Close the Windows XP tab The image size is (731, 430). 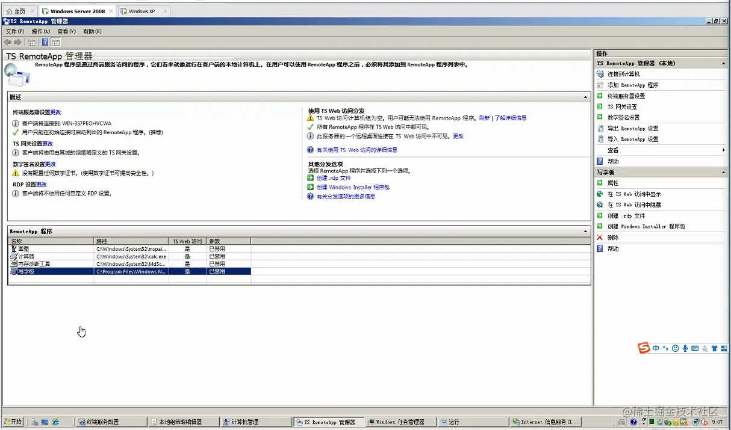point(165,11)
